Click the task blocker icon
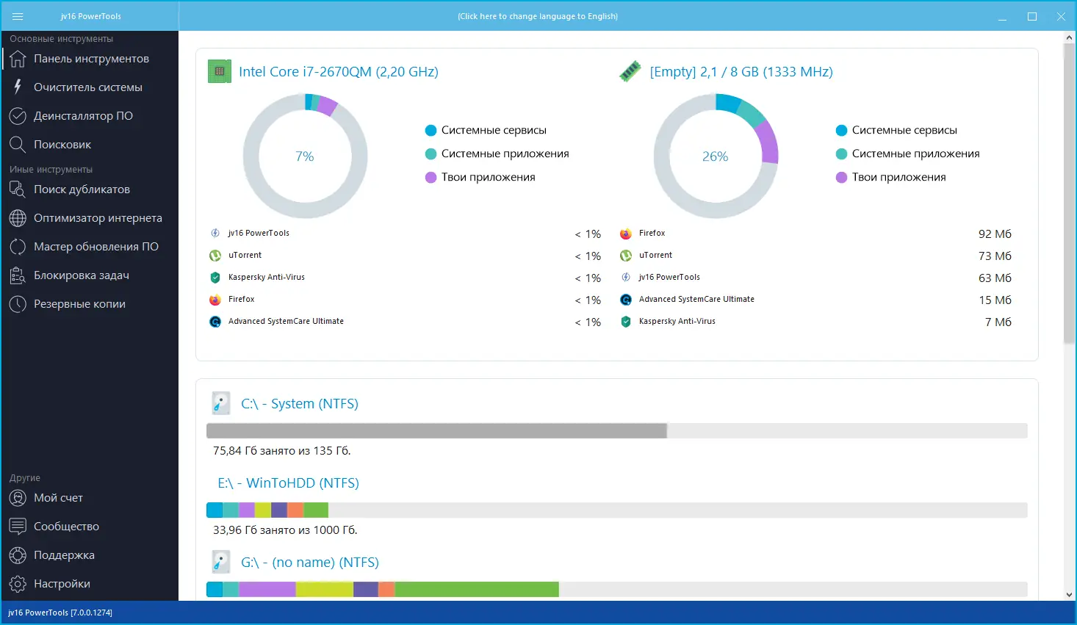 coord(18,275)
